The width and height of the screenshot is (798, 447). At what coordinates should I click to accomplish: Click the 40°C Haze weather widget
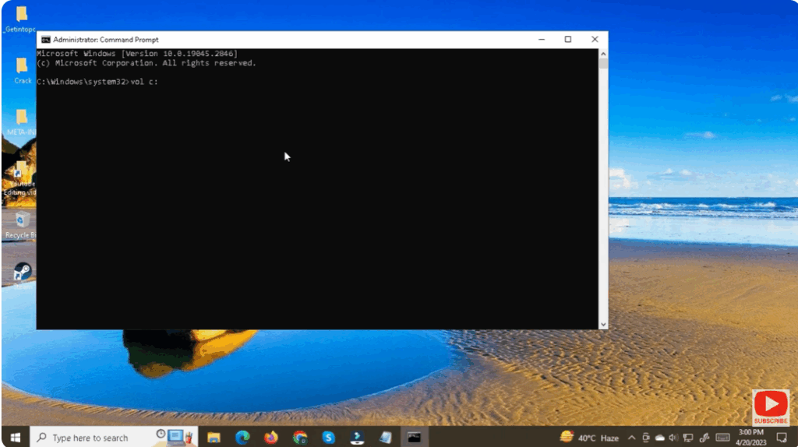(x=589, y=438)
